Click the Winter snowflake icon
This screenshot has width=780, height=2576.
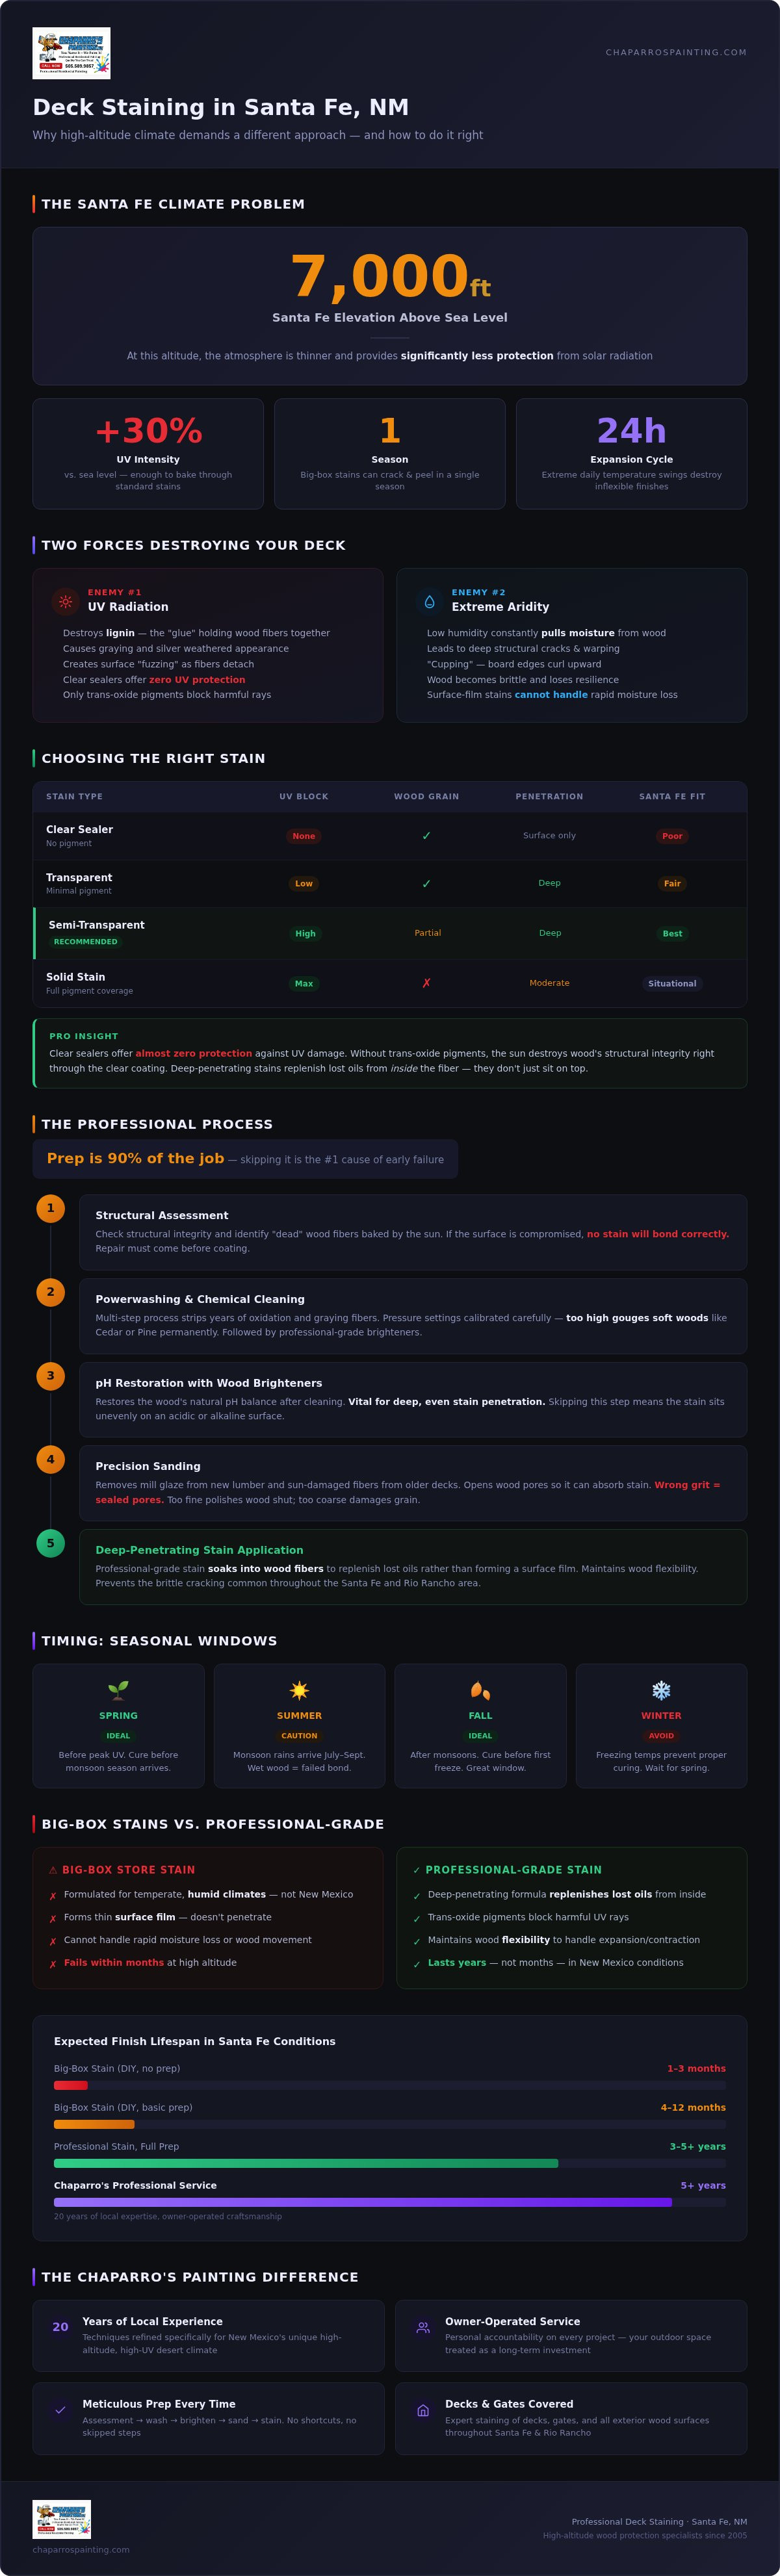pos(661,1690)
